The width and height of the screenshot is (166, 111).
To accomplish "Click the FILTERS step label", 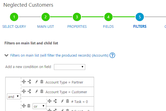I will pos(140,26).
